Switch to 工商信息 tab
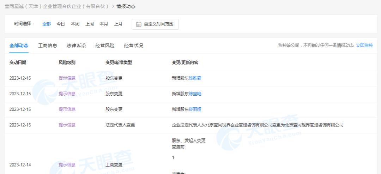 (x=48, y=46)
